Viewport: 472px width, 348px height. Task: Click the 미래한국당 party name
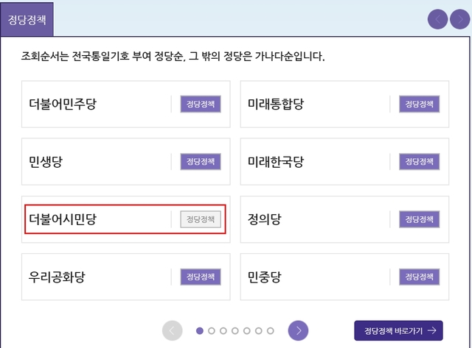276,162
